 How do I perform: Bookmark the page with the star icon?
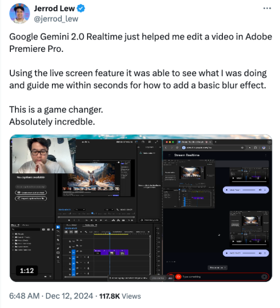tap(242, 148)
